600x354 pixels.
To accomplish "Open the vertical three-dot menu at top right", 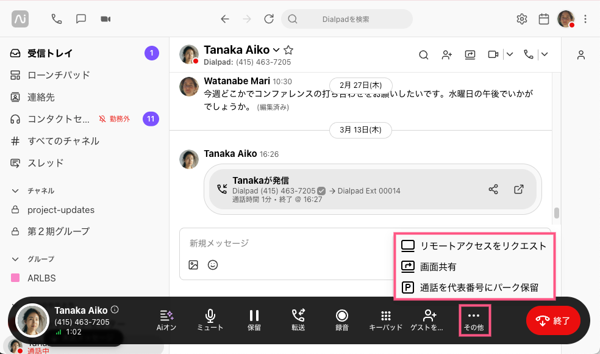I will point(585,19).
